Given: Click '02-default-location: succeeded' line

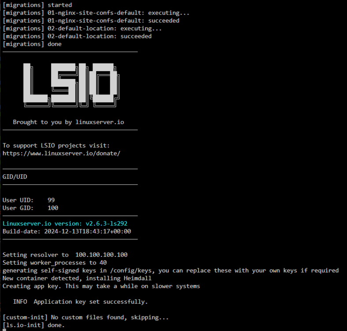Looking at the screenshot, I should click(77, 36).
